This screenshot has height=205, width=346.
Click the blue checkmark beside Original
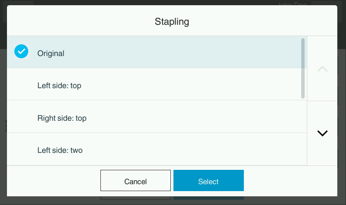point(21,52)
